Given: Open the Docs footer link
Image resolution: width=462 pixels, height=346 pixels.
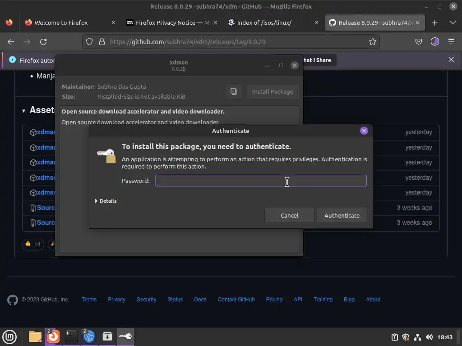Looking at the screenshot, I should [200, 300].
